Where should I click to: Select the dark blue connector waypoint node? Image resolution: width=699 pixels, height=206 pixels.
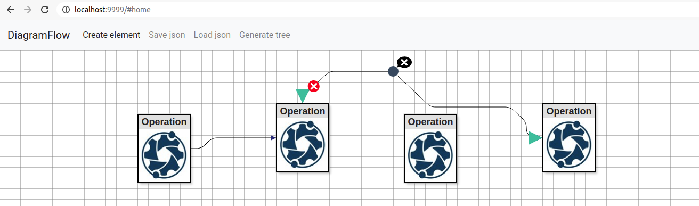point(393,71)
